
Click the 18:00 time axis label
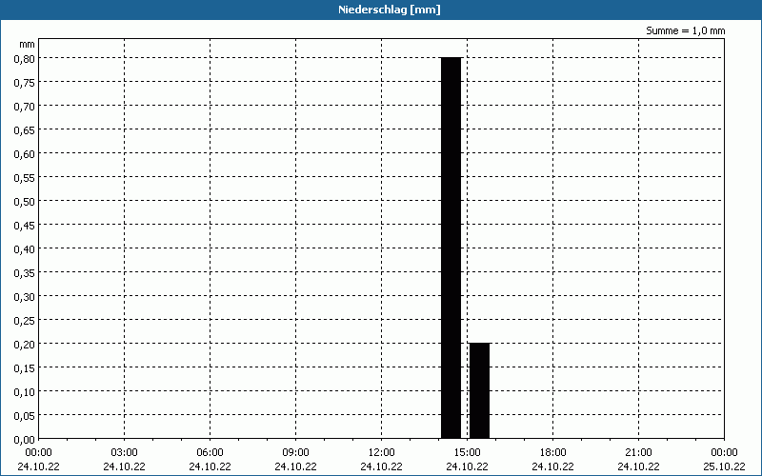pos(553,453)
